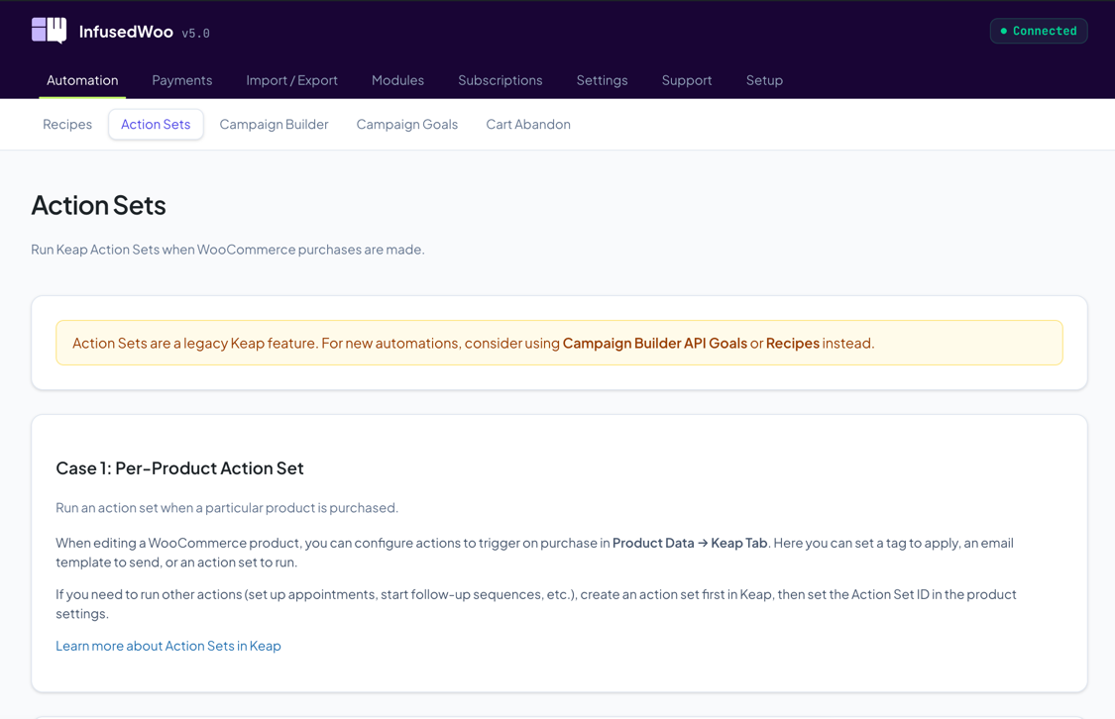Go to the Cart Abandon tab

pos(528,124)
